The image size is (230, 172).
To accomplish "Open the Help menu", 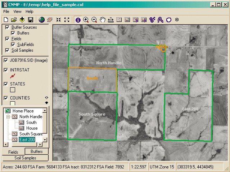I will point(30,11).
